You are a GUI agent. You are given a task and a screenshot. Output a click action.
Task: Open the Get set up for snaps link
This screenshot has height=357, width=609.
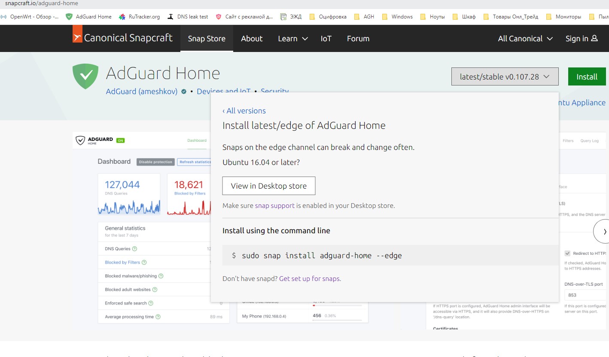point(310,278)
